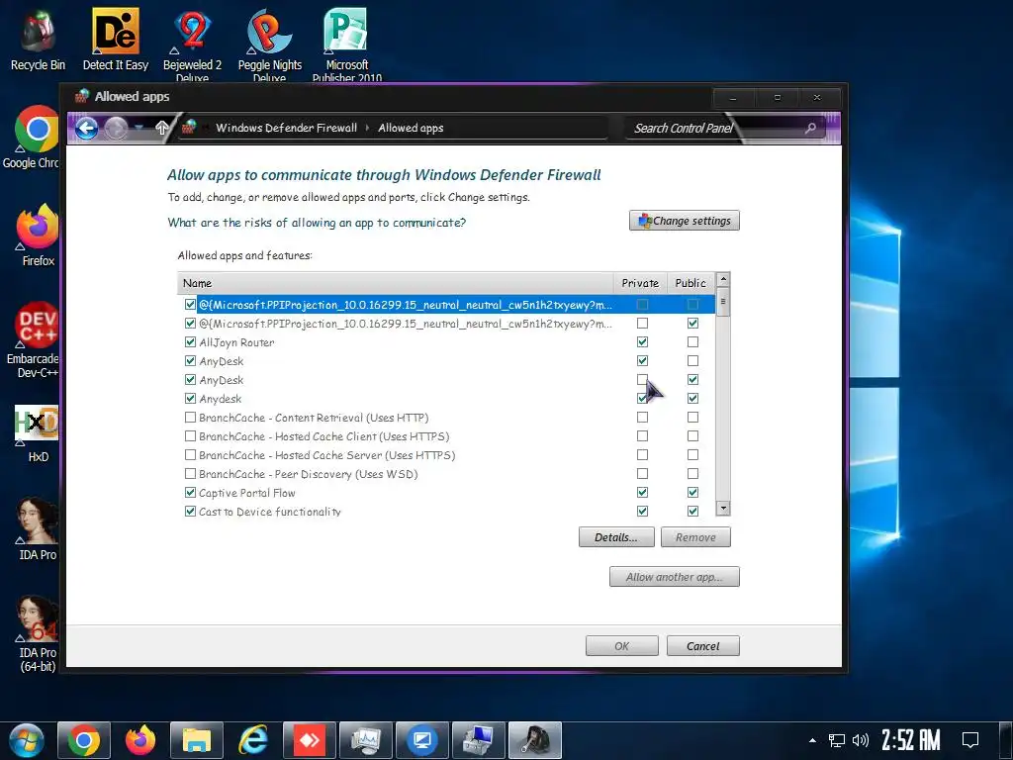Open Recycle Bin on desktop
This screenshot has height=760, width=1013.
[38, 40]
